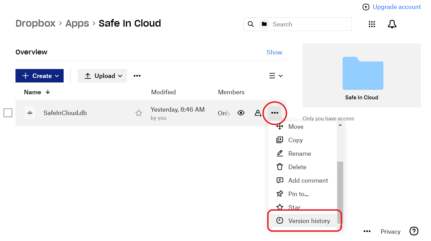Open the file row more actions ellipsis

(x=275, y=113)
